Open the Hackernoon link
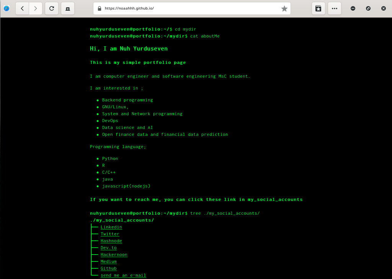 coord(114,255)
